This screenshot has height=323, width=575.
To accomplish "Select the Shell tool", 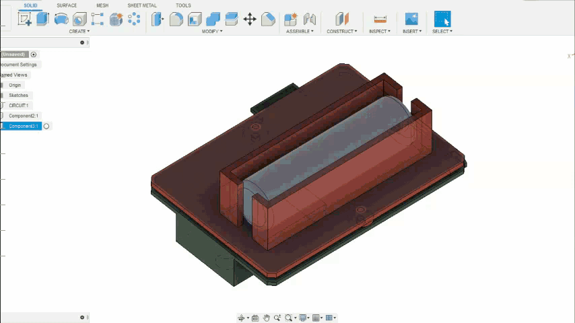I will 195,19.
